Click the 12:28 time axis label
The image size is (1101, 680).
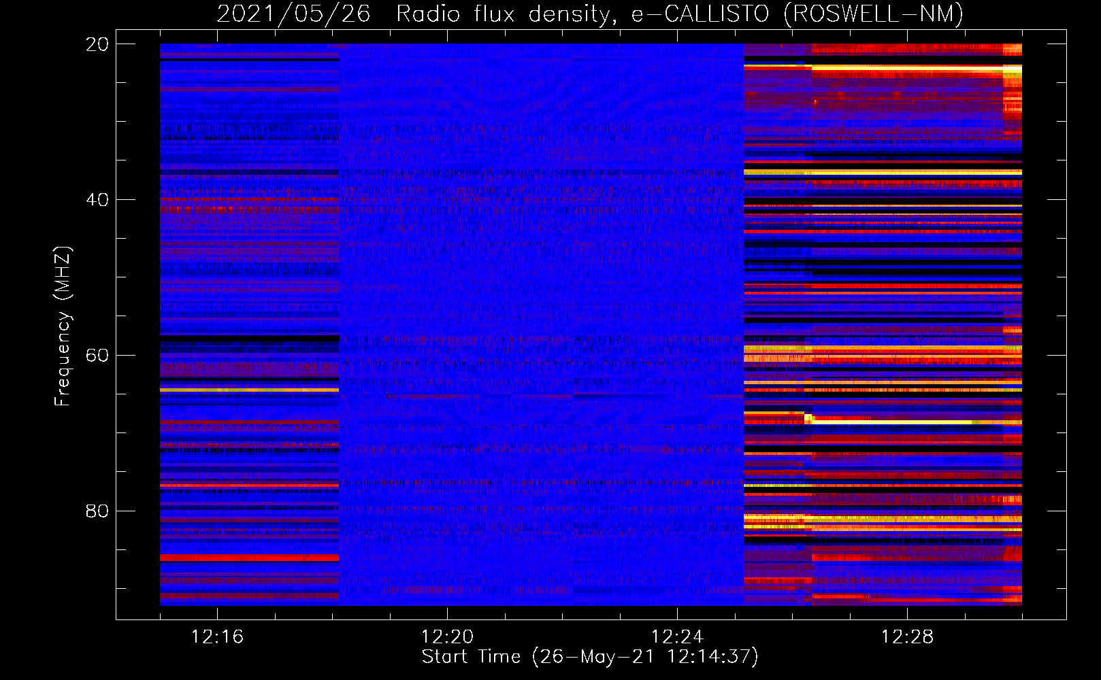907,637
